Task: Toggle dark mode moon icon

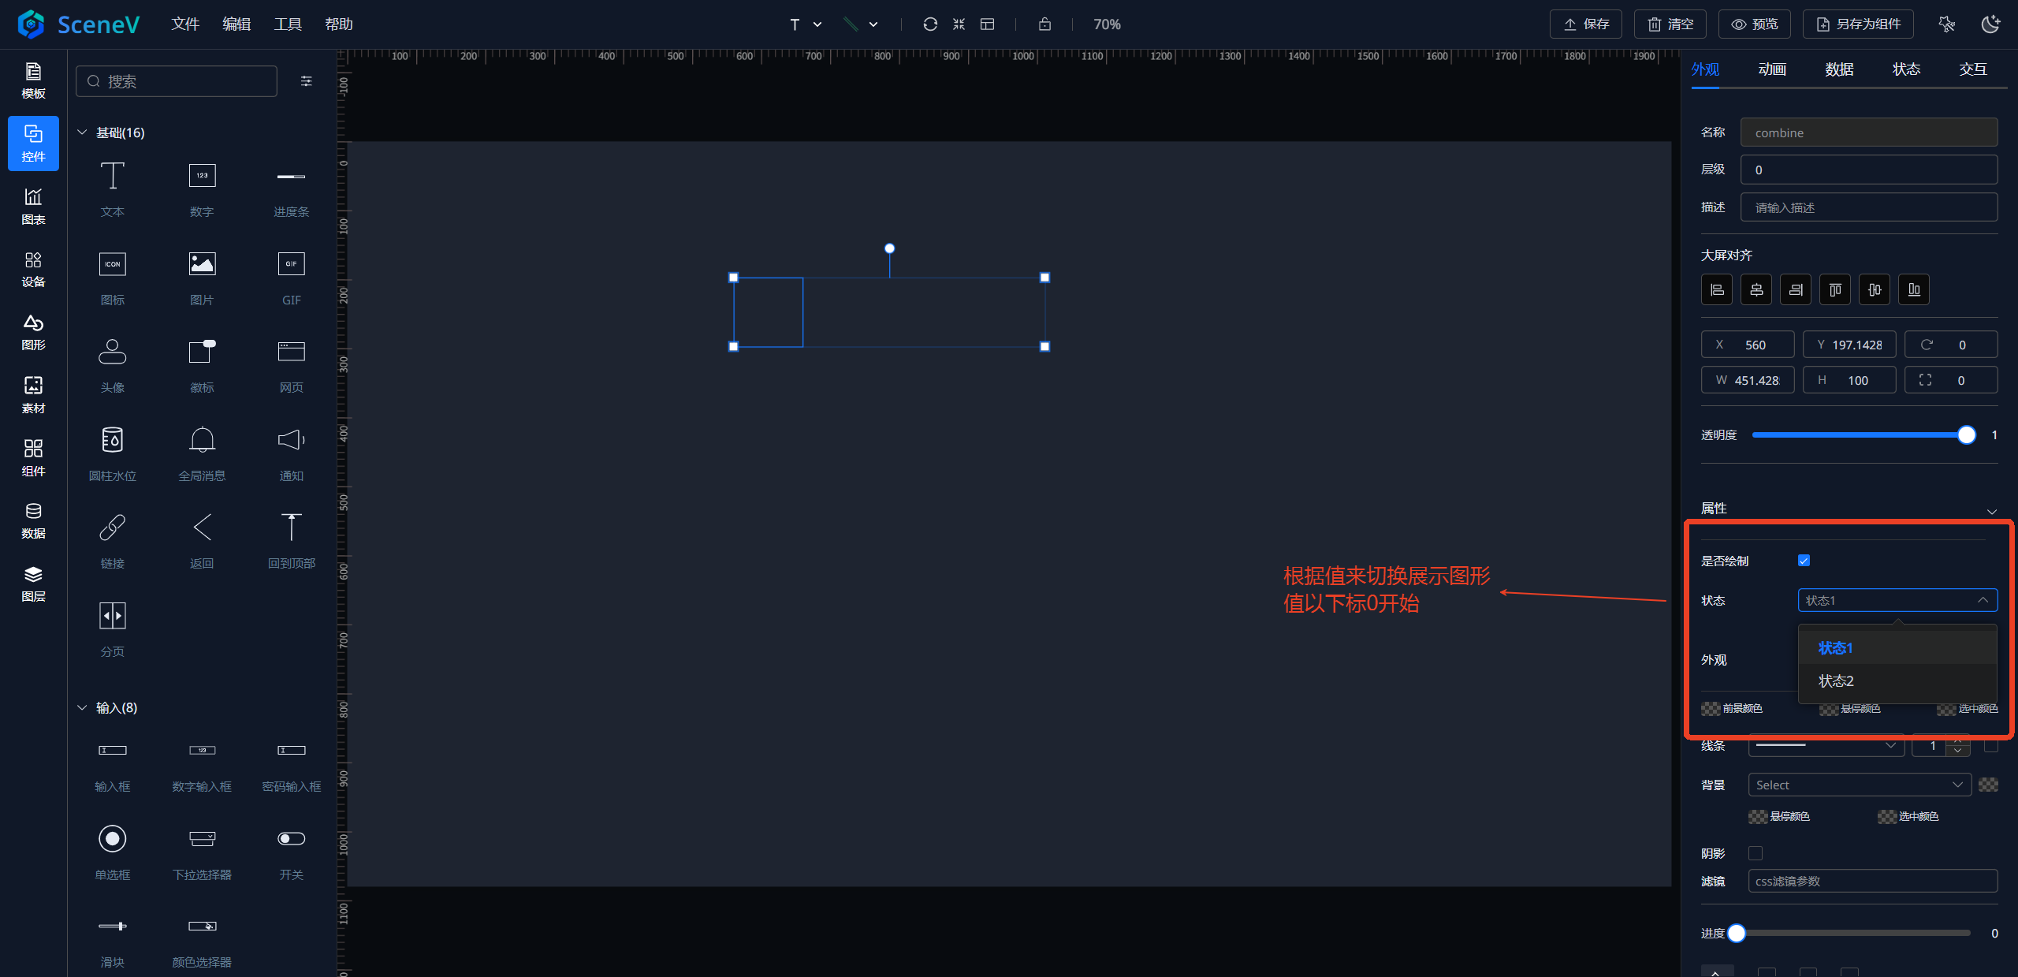Action: coord(1990,24)
